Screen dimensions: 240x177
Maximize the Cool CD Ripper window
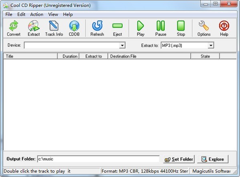pos(215,4)
